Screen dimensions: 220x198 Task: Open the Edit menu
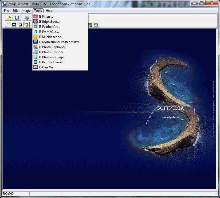click(15, 11)
